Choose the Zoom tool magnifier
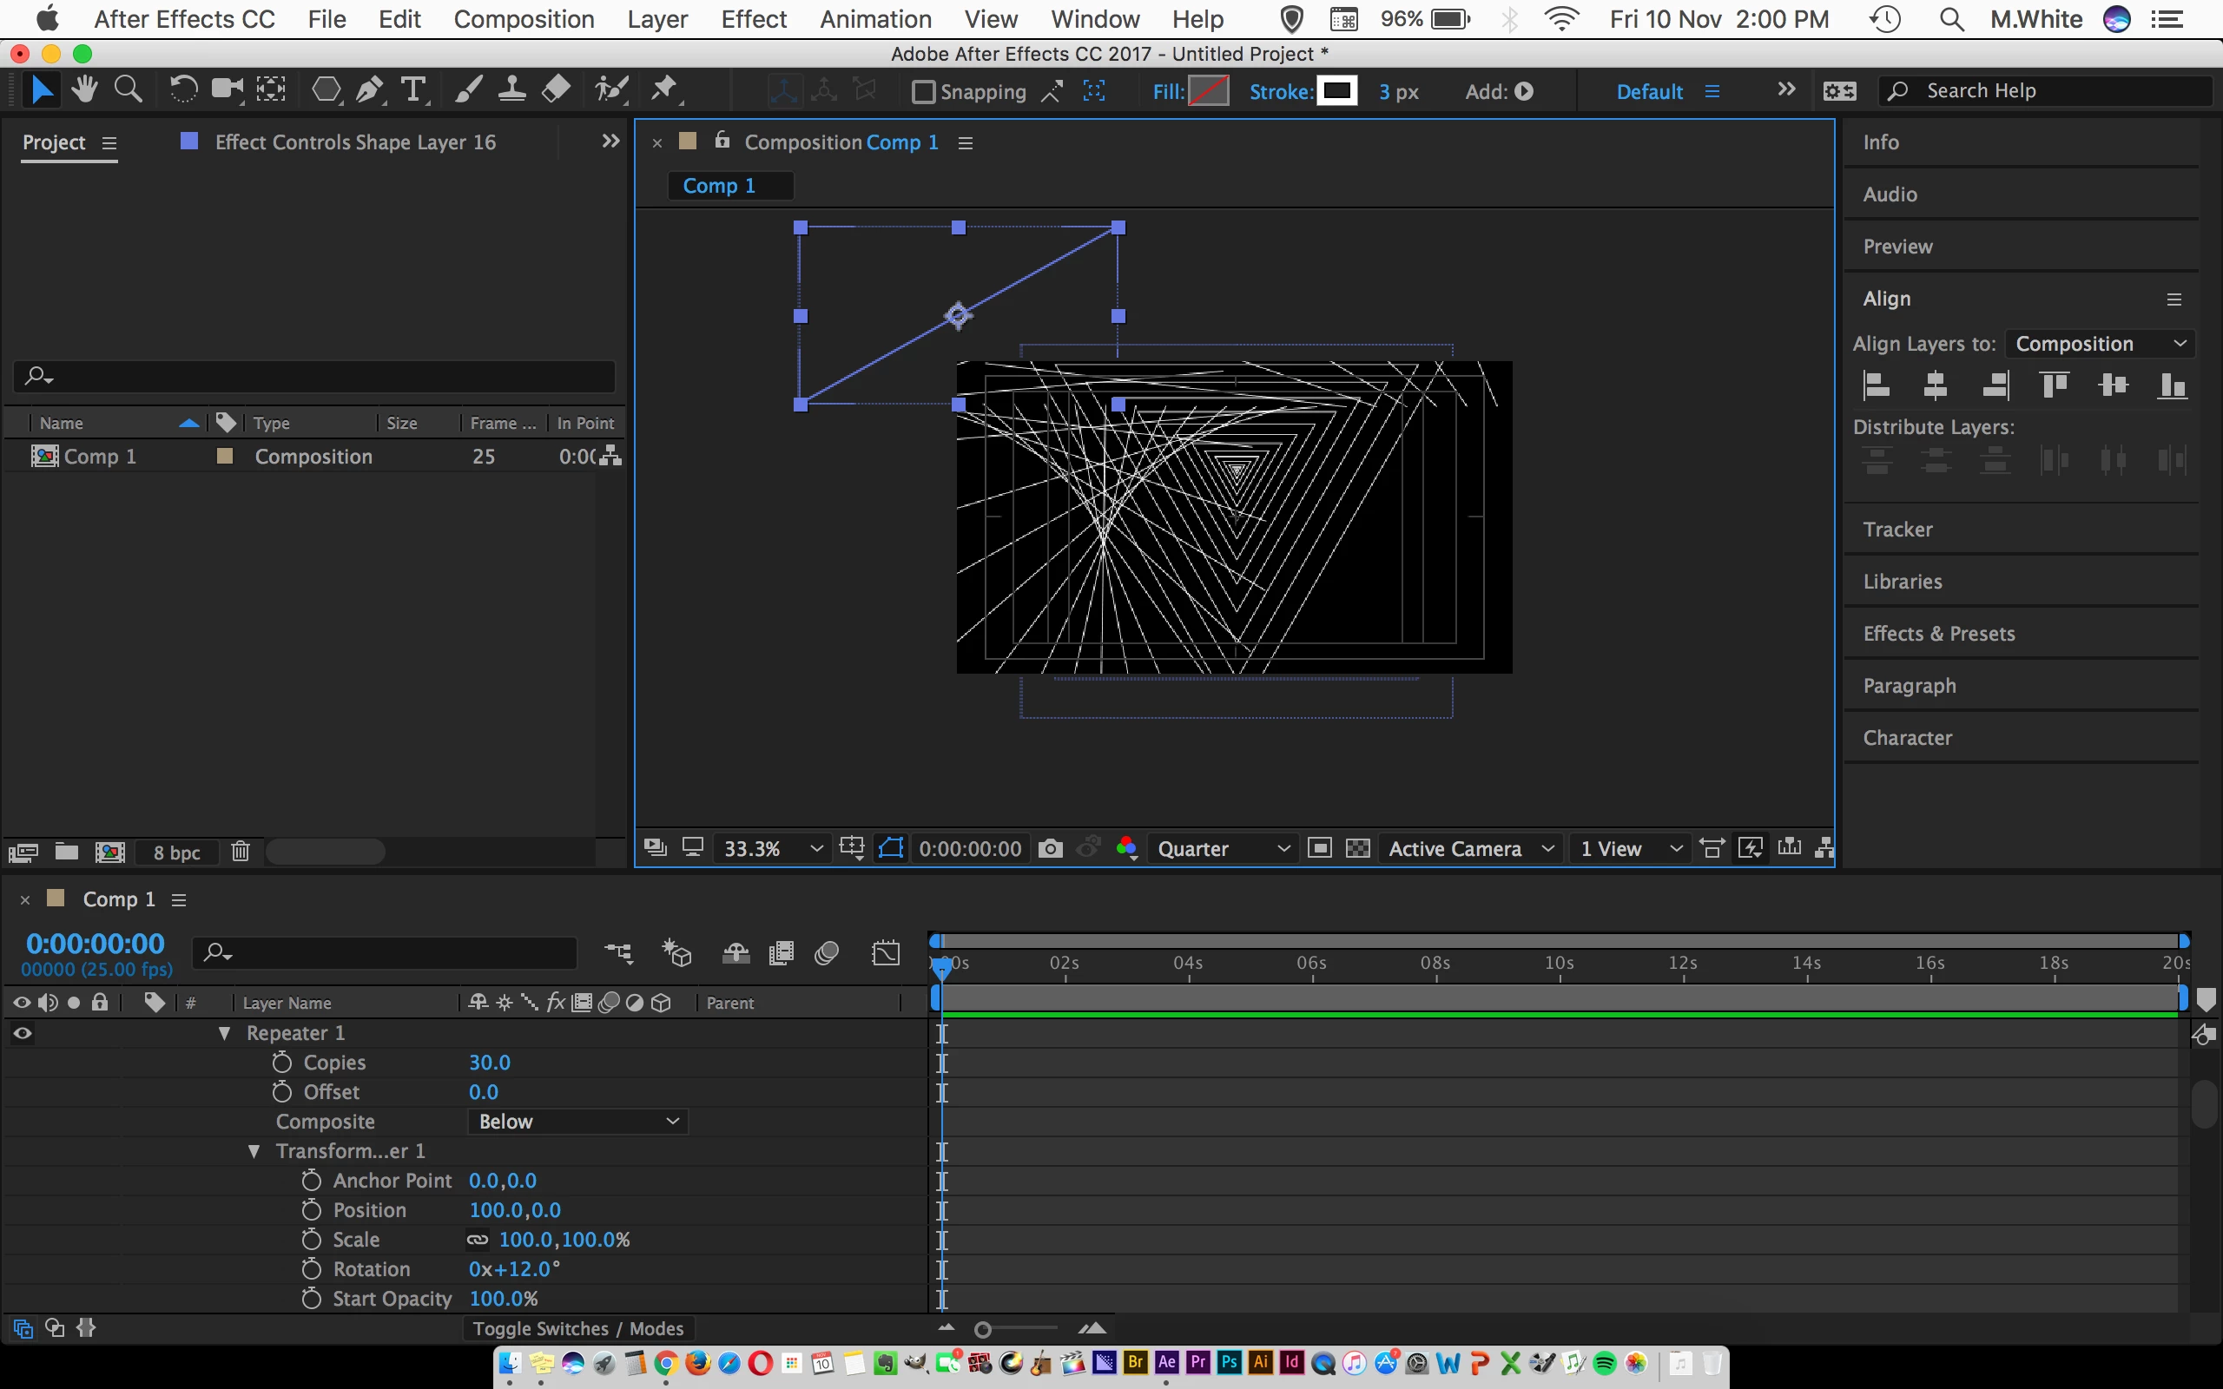Screen dimensions: 2223x1389 pyautogui.click(x=128, y=90)
